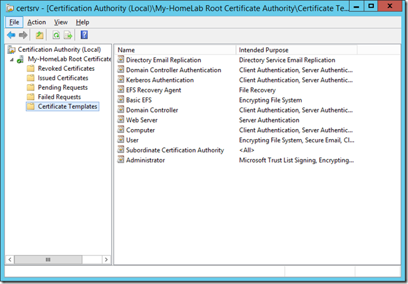
Task: Click the Forward arrow toolbar icon
Action: pyautogui.click(x=23, y=35)
